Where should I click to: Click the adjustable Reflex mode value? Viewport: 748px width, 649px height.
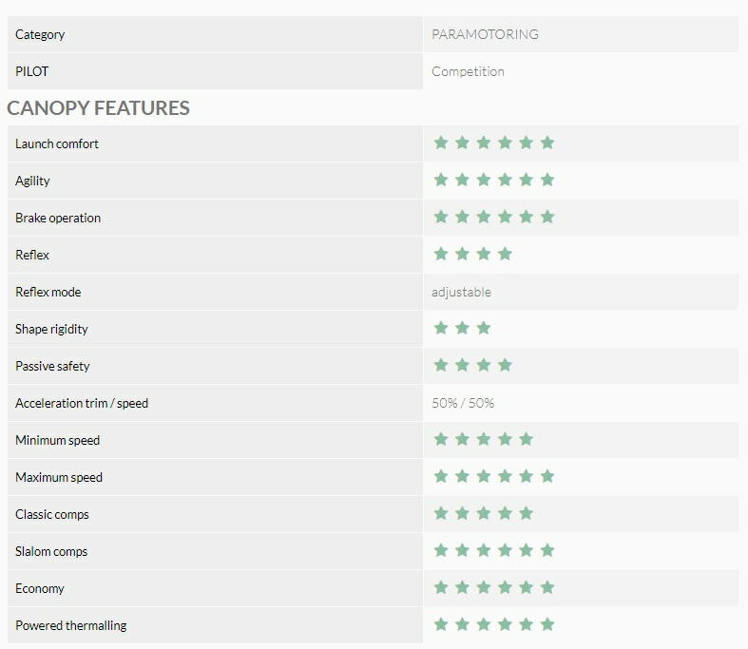461,292
